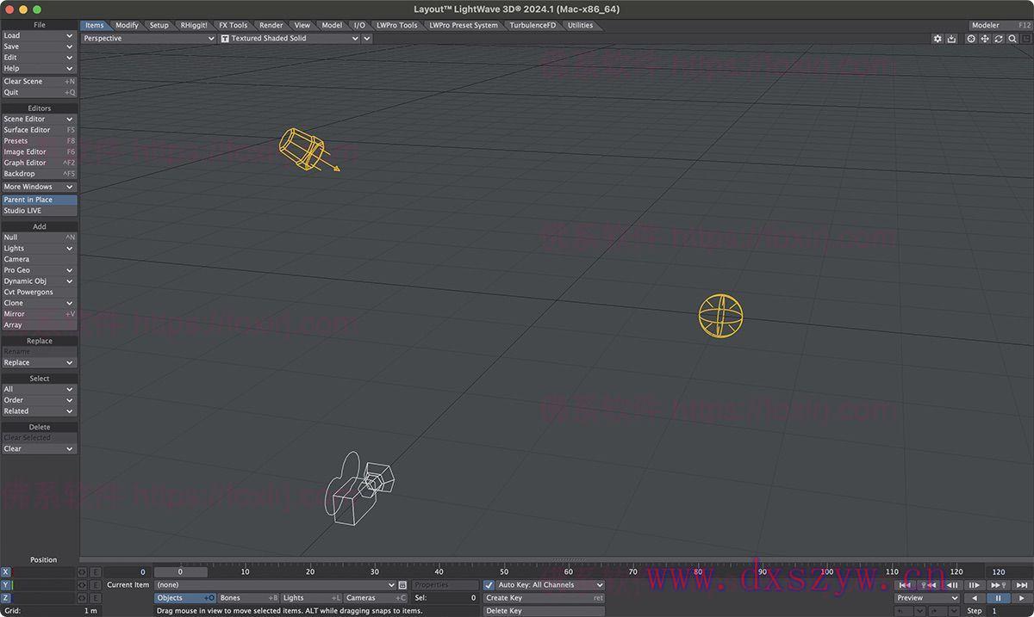Step forward one frame

[x=975, y=585]
